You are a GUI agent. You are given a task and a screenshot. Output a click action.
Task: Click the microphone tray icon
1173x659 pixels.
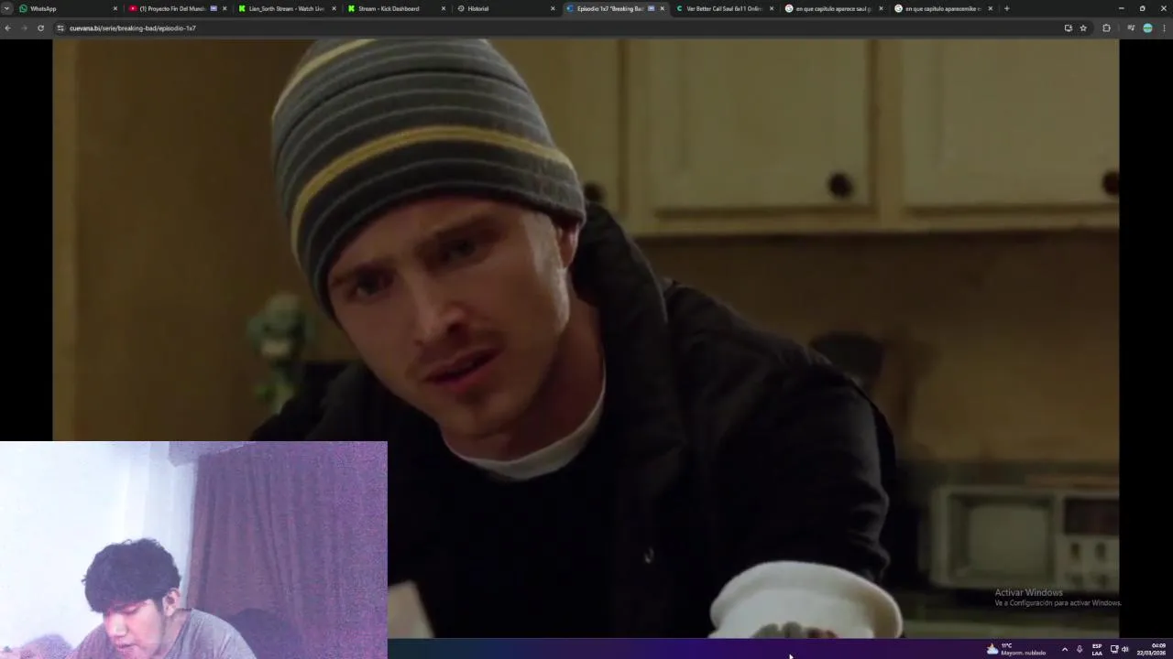pos(1080,649)
